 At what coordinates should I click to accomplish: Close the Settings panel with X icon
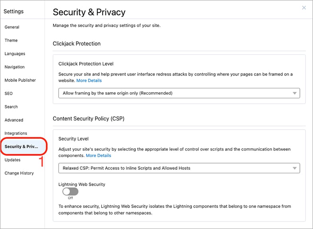pos(304,8)
